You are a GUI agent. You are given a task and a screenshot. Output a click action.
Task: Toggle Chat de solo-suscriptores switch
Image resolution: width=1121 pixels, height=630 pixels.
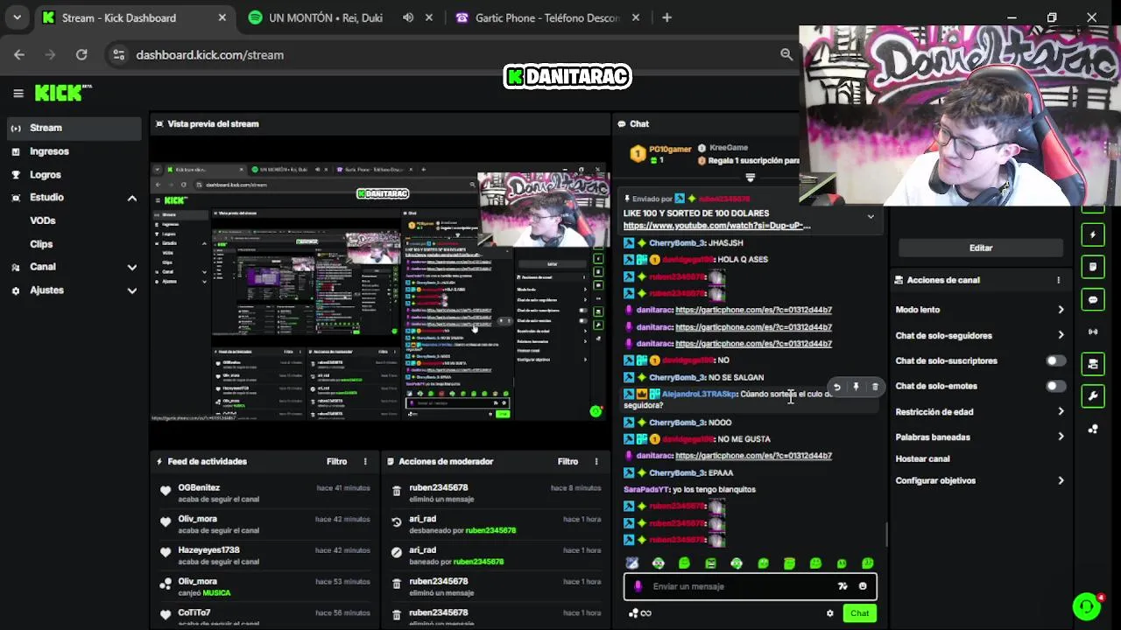coord(1055,360)
